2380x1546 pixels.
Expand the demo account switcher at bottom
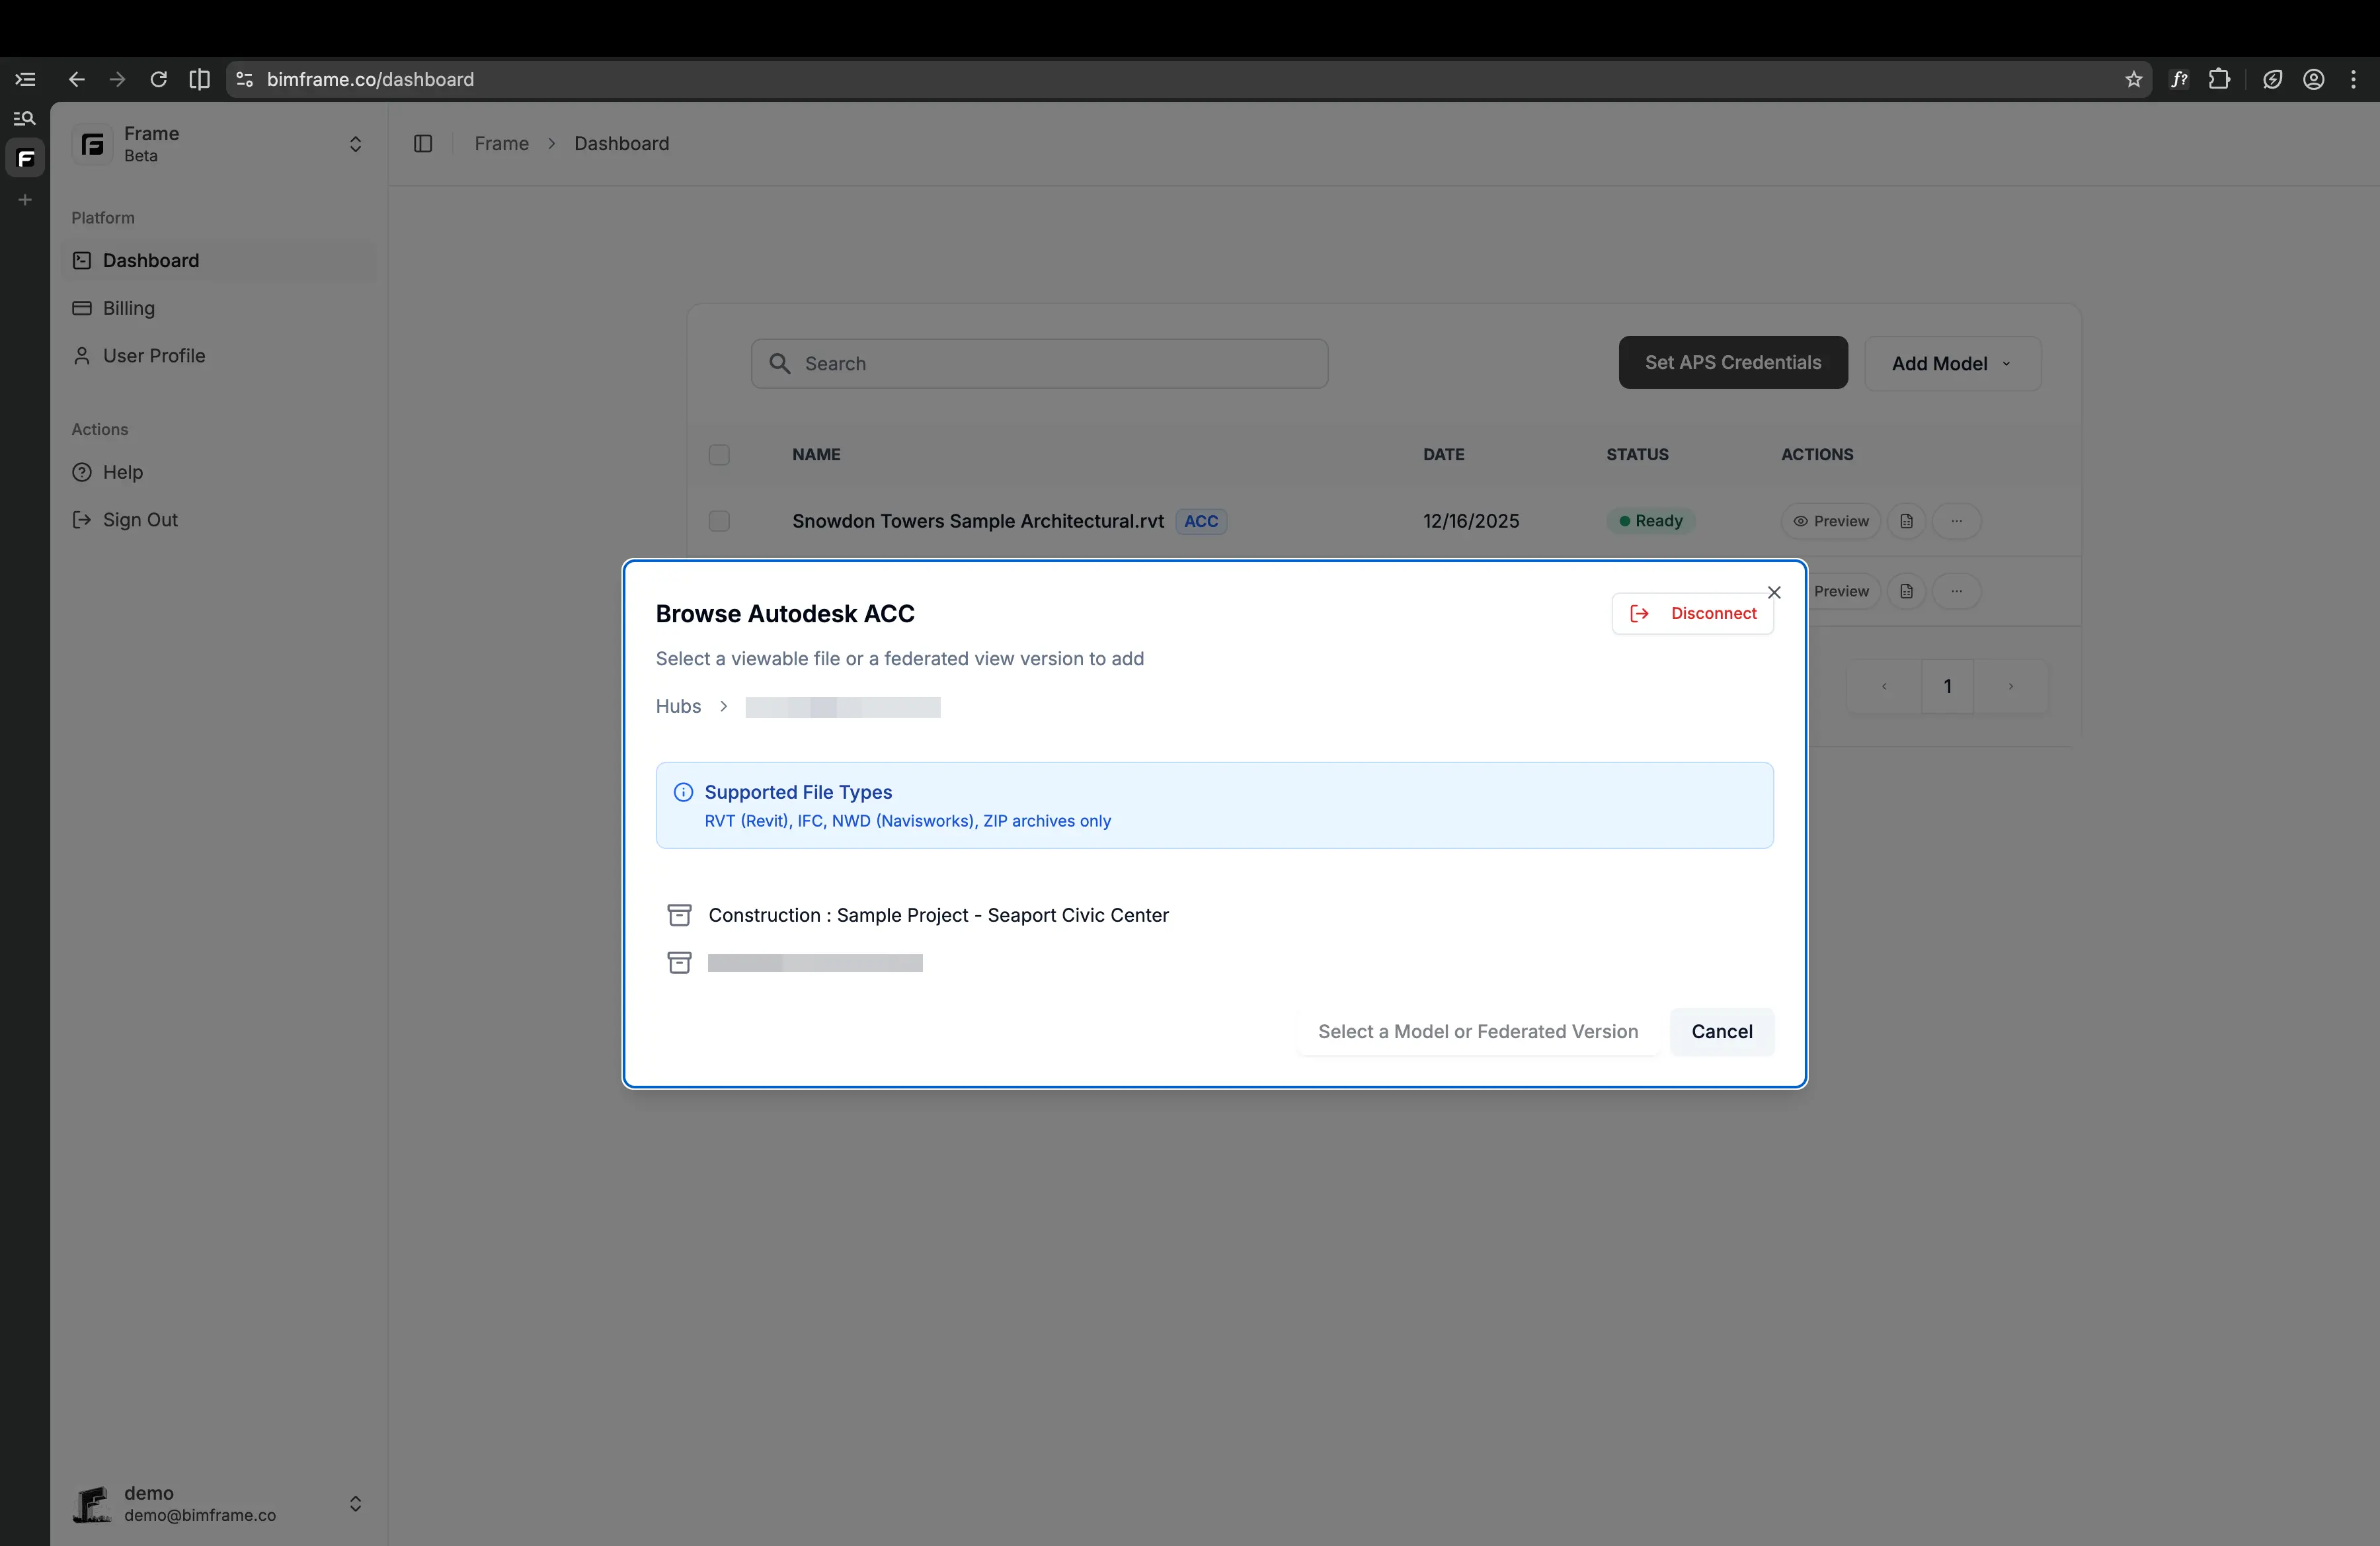(355, 1504)
